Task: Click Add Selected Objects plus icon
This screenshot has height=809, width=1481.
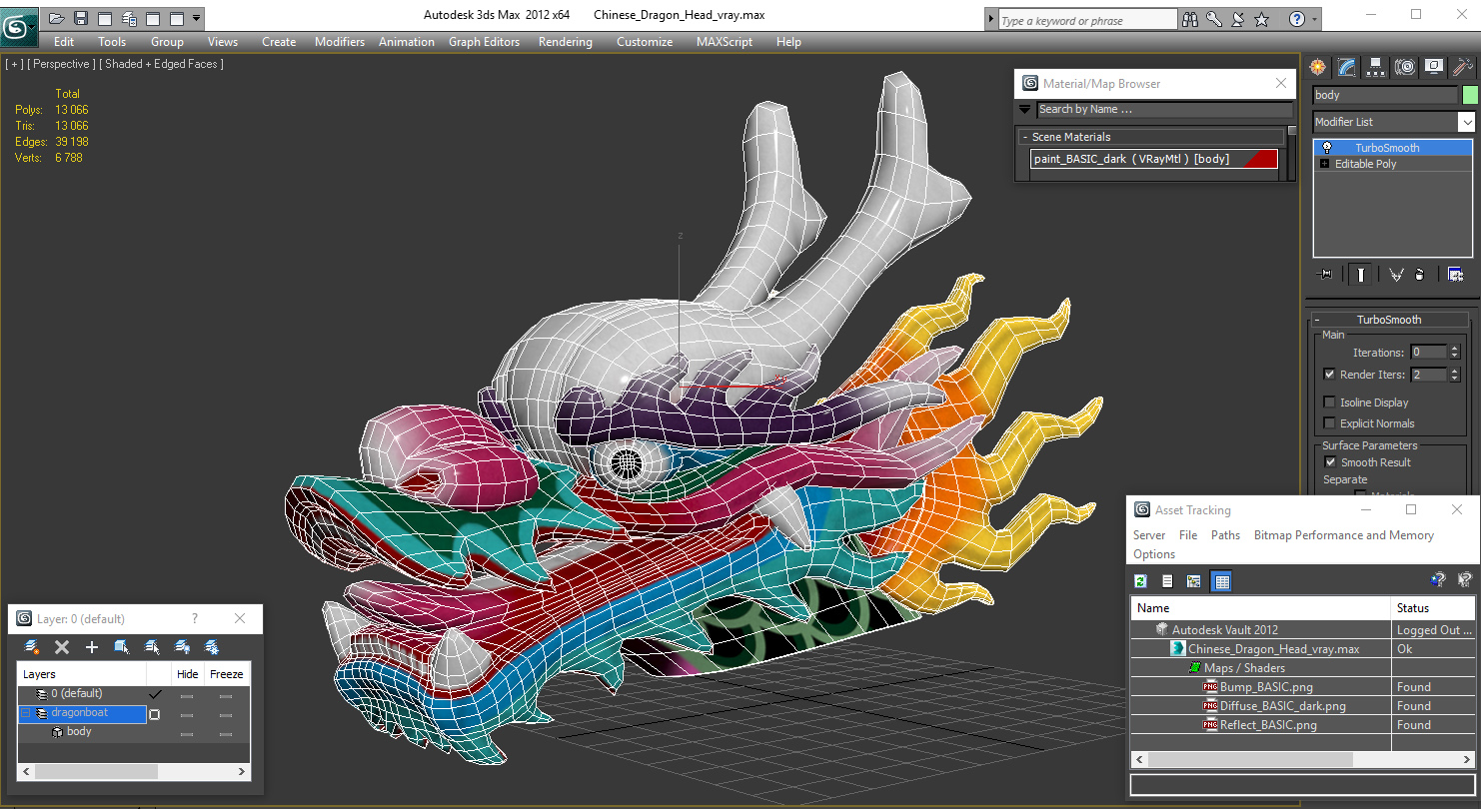Action: [91, 647]
